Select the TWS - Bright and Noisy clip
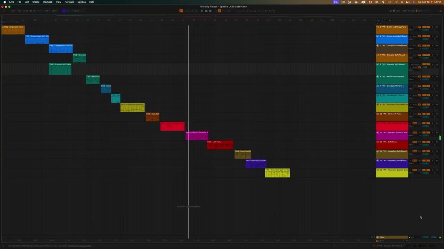The image size is (444, 249). tap(13, 30)
